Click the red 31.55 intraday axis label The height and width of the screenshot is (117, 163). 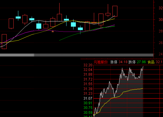pyautogui.click(x=88, y=84)
